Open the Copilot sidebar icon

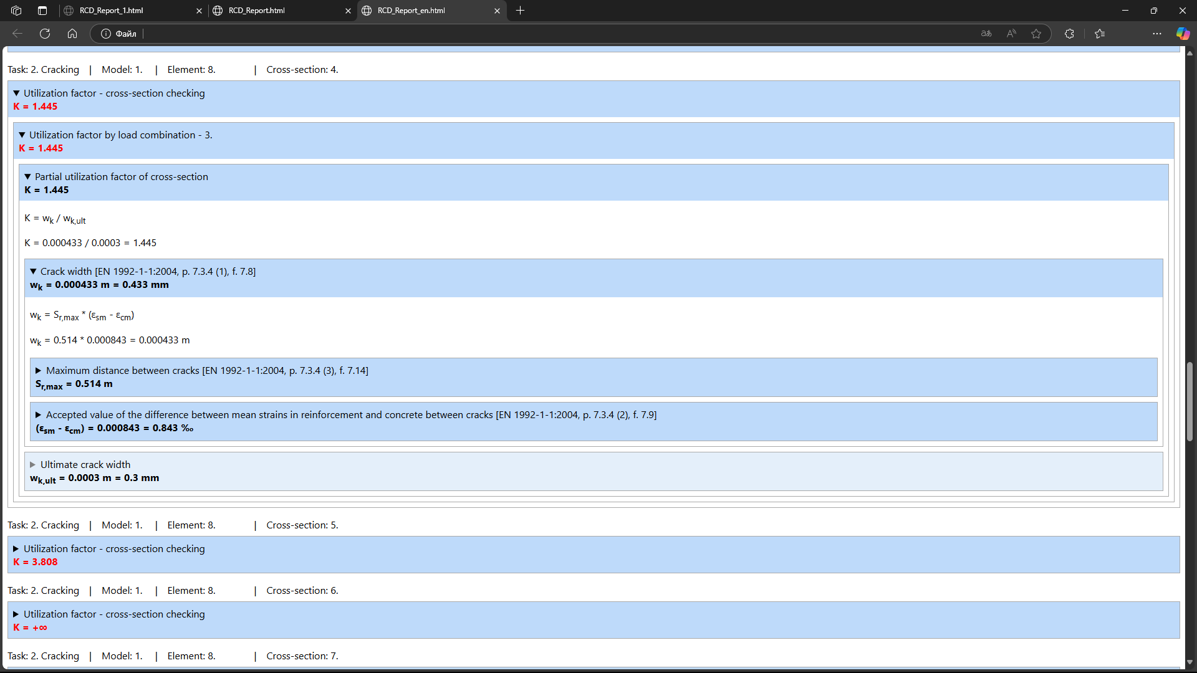click(1183, 34)
